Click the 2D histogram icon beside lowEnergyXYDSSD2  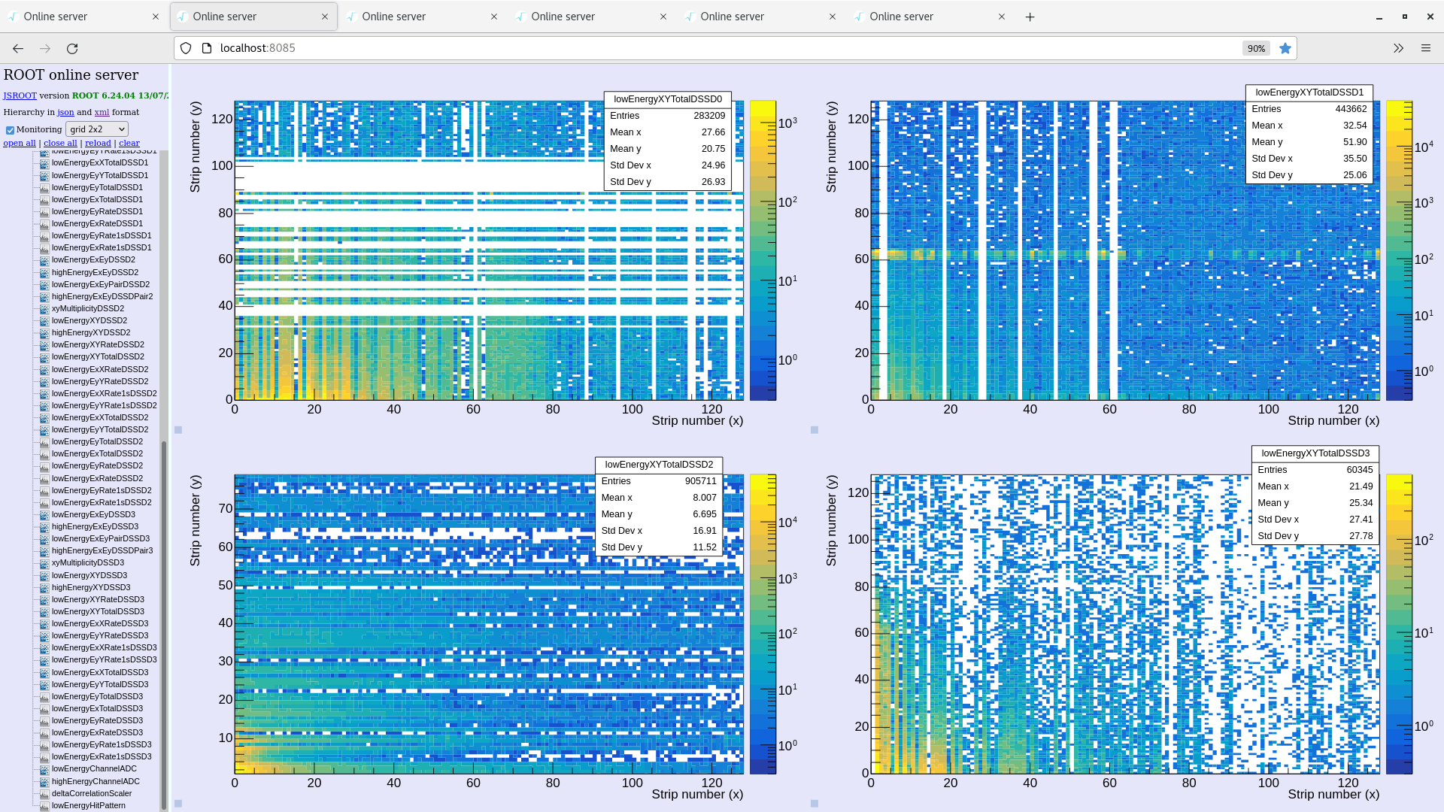pos(44,320)
